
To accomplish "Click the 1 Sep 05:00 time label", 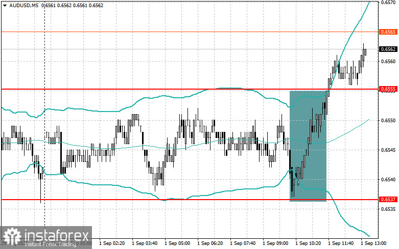I will [177, 243].
